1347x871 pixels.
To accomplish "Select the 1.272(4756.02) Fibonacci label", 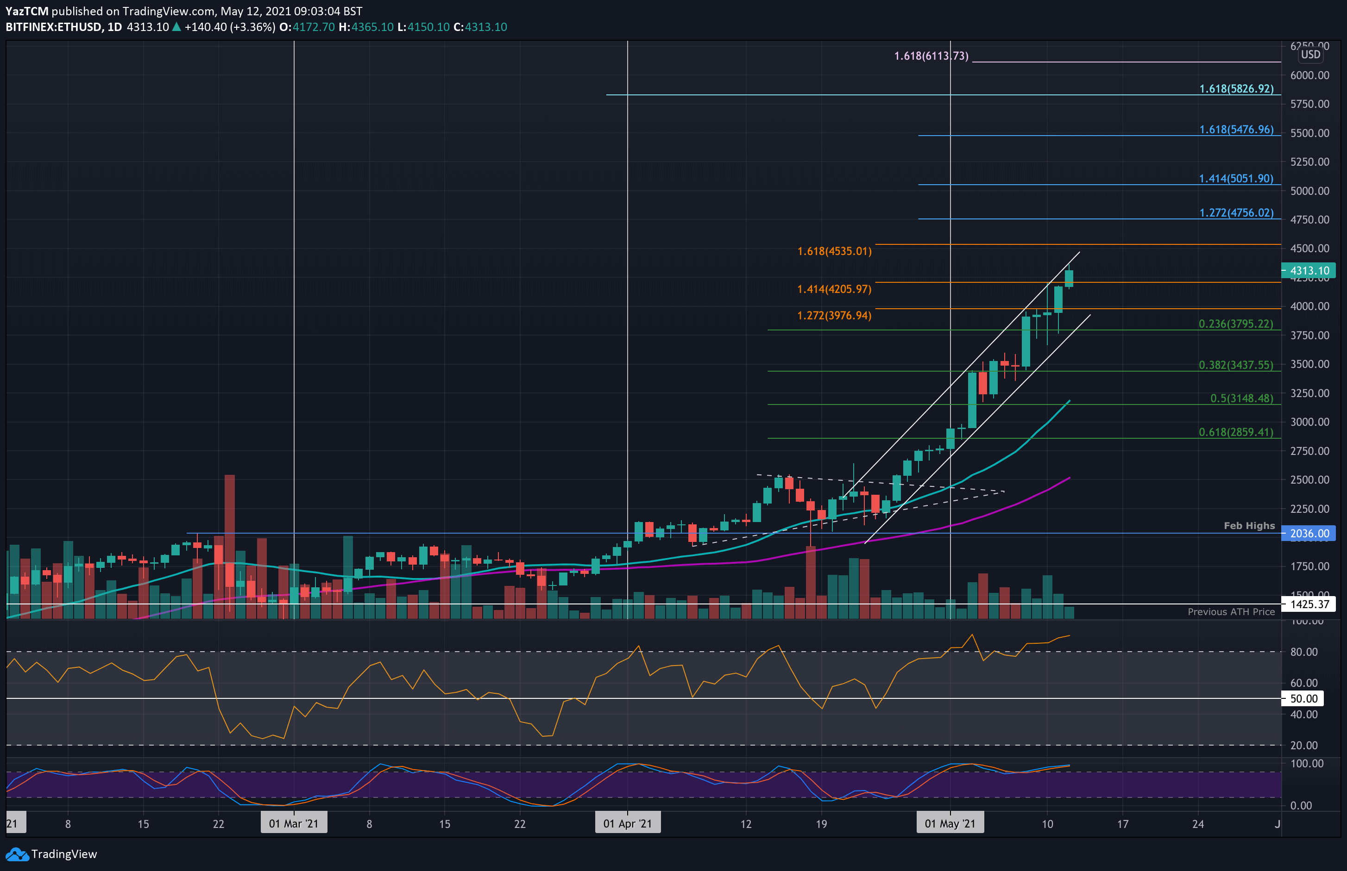I will (x=1237, y=213).
